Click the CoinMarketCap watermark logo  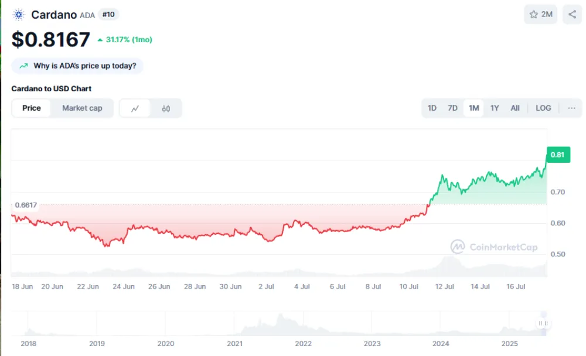[x=458, y=247]
